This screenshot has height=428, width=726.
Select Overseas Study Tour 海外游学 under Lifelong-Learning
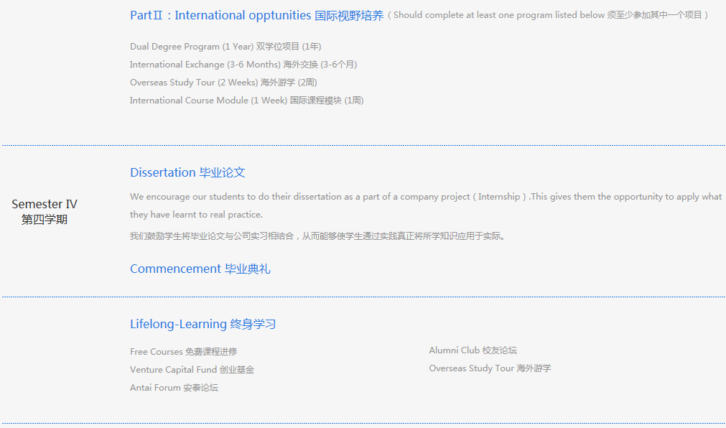point(490,368)
